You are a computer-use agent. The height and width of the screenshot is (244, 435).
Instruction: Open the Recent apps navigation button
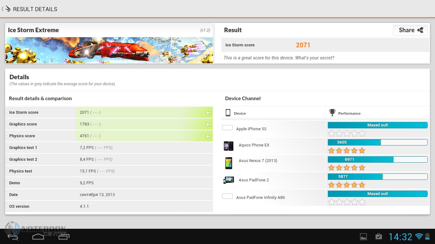(64, 236)
